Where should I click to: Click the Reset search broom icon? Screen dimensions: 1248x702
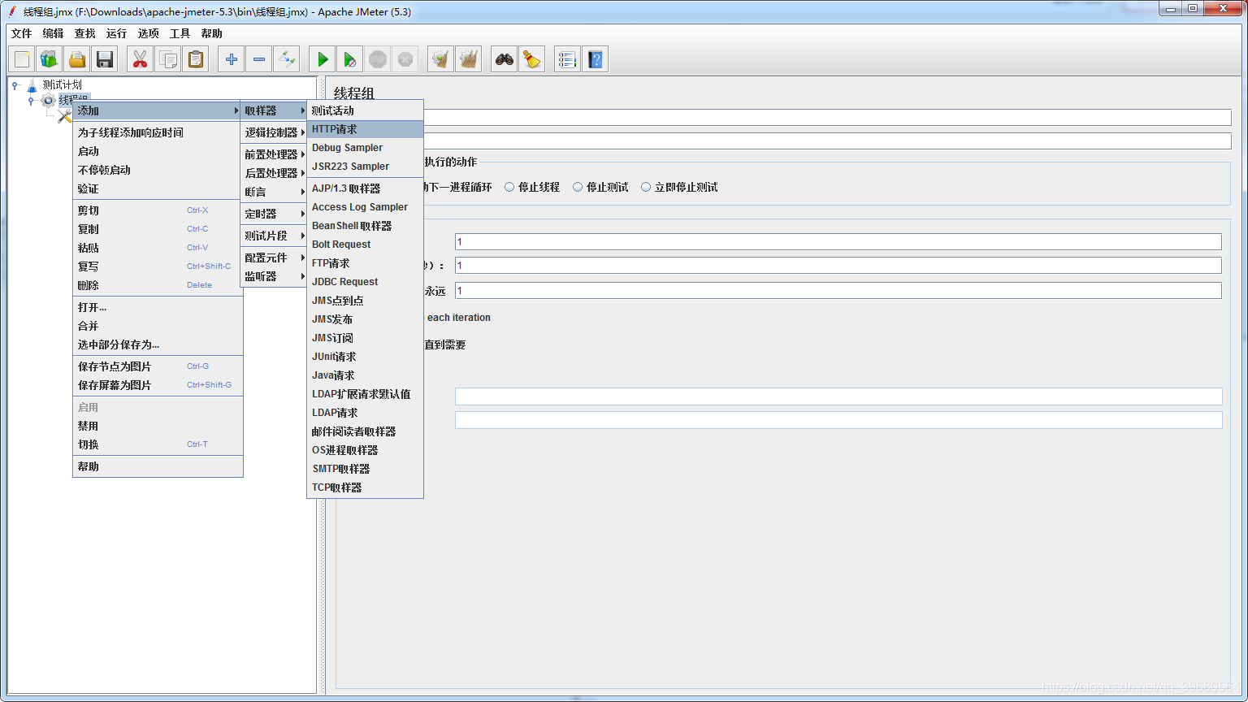(532, 59)
